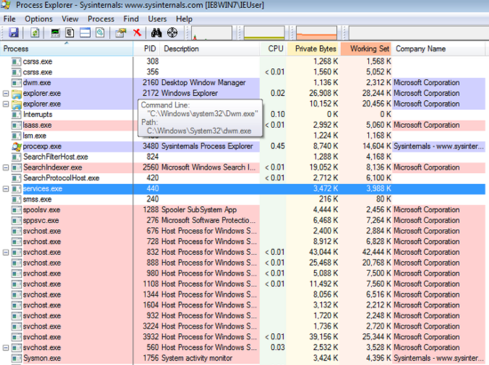Sort by the Private Bytes column header
This screenshot has height=365, width=489.
click(x=313, y=49)
